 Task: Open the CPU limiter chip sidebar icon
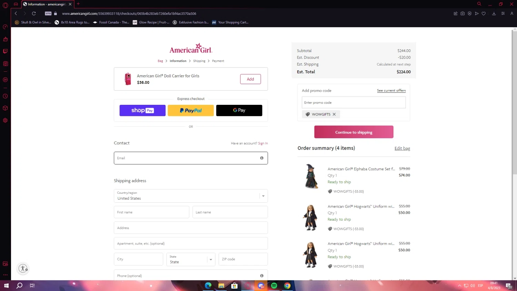point(5,63)
